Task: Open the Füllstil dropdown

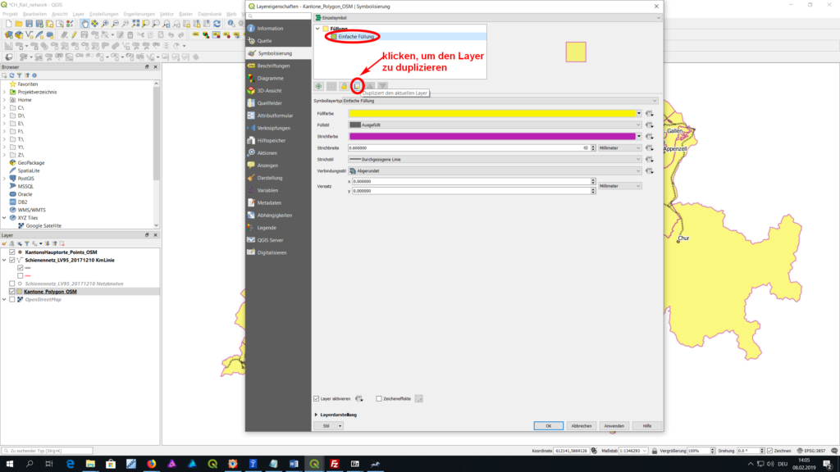Action: pyautogui.click(x=495, y=125)
